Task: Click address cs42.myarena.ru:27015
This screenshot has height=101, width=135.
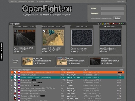Action: coord(92,80)
